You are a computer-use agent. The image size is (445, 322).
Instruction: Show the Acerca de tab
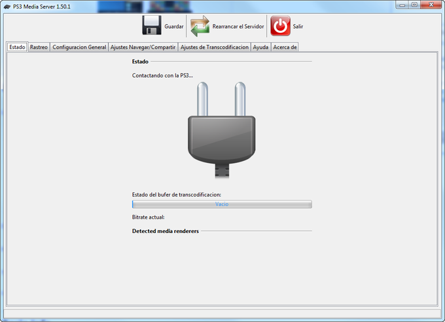pos(285,47)
